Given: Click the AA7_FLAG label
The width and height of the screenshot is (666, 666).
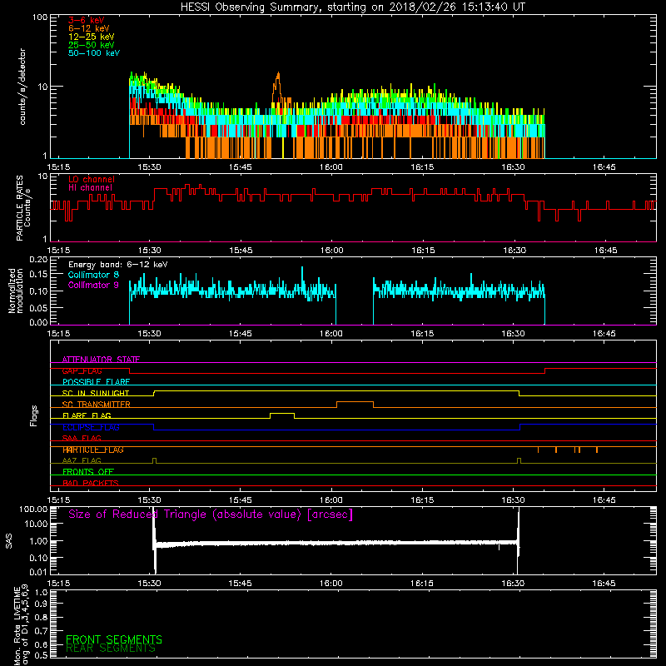Looking at the screenshot, I should [x=82, y=460].
